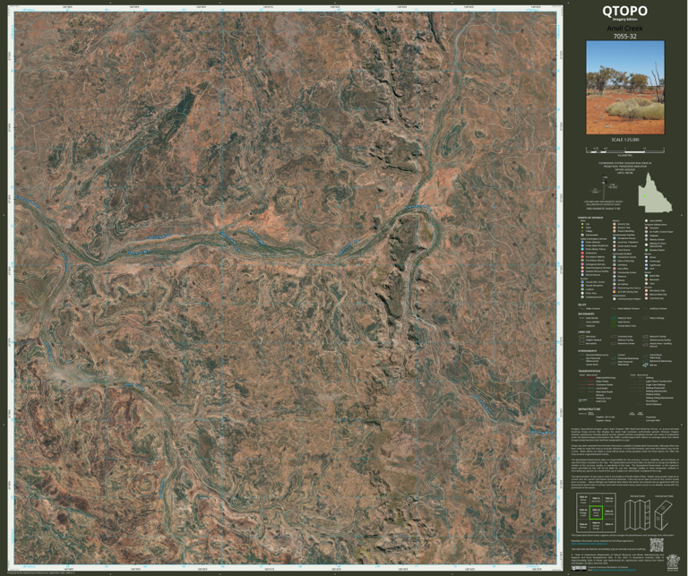Image resolution: width=688 pixels, height=576 pixels.
Task: Click the Homestead legend icon
Action: (582, 235)
